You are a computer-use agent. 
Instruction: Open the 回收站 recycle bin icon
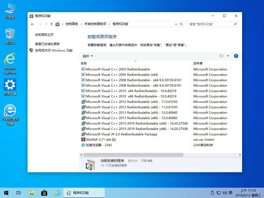10,36
